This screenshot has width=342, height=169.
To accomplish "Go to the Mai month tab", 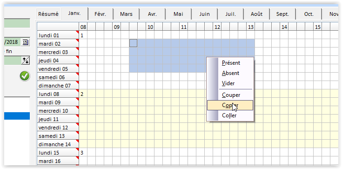I will (178, 14).
